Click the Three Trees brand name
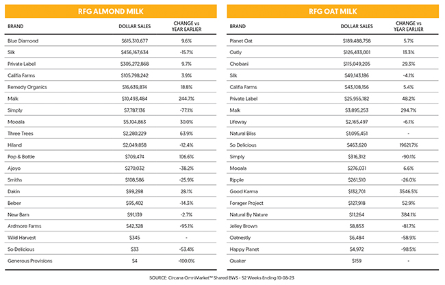 (x=21, y=134)
